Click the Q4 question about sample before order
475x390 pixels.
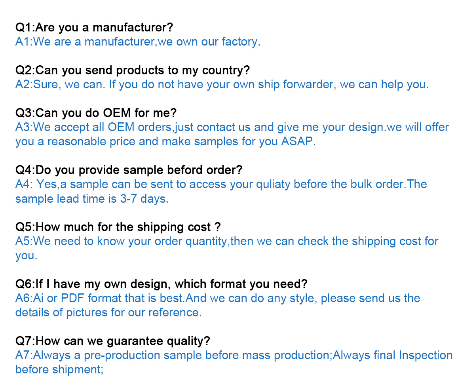(x=129, y=170)
